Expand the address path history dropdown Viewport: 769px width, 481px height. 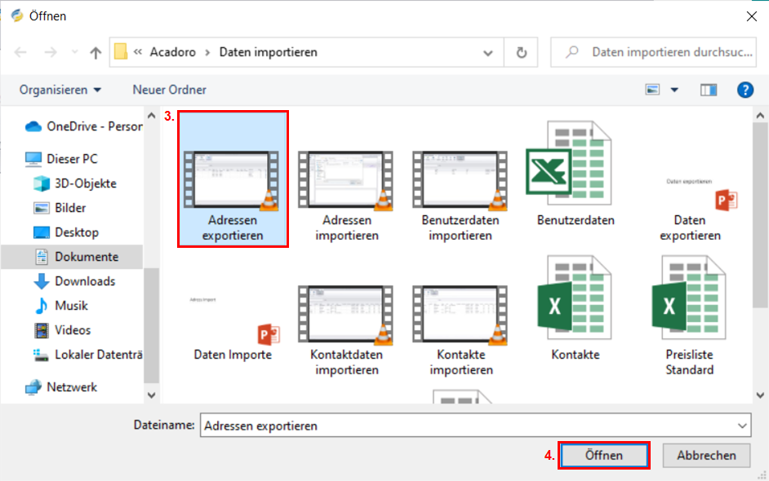(488, 52)
